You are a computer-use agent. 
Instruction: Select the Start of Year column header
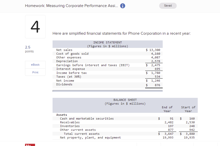point(188,109)
